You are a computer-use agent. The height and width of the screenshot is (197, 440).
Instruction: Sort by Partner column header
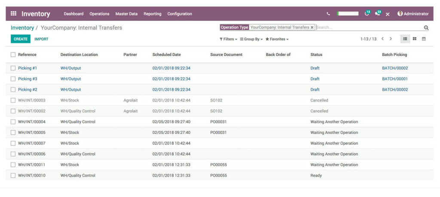coord(130,55)
